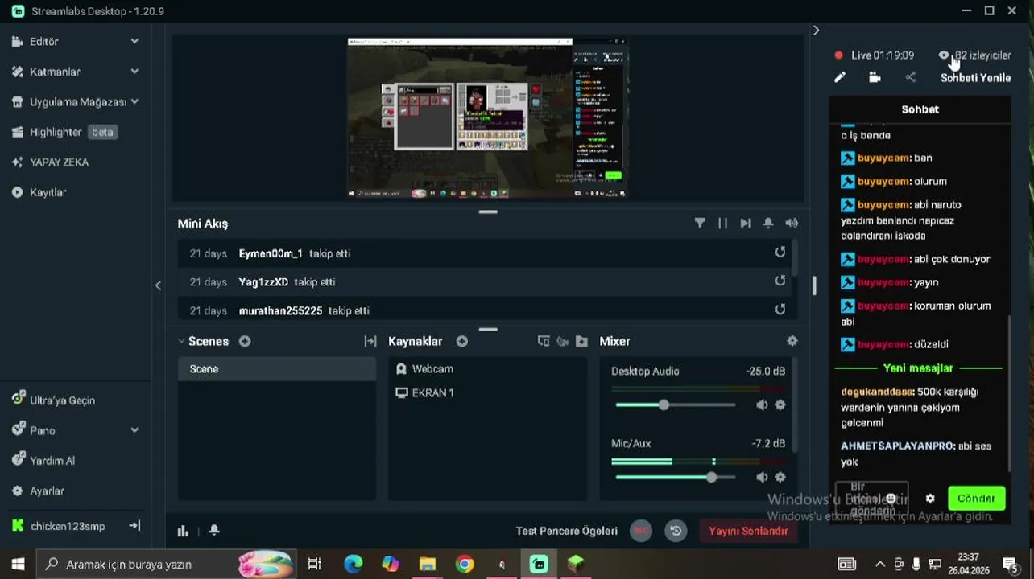Replay the Eymen00m_1 follow alert
The image size is (1034, 579).
click(x=780, y=253)
